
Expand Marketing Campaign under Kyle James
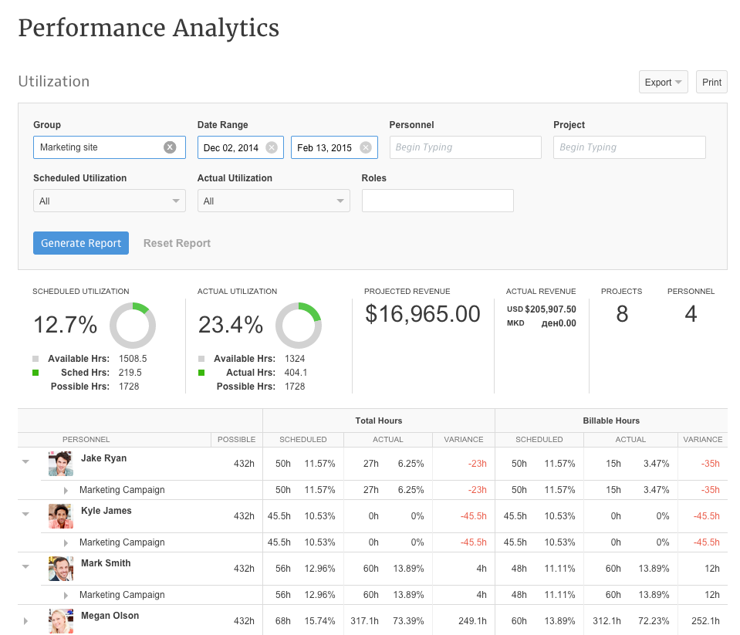[x=66, y=542]
